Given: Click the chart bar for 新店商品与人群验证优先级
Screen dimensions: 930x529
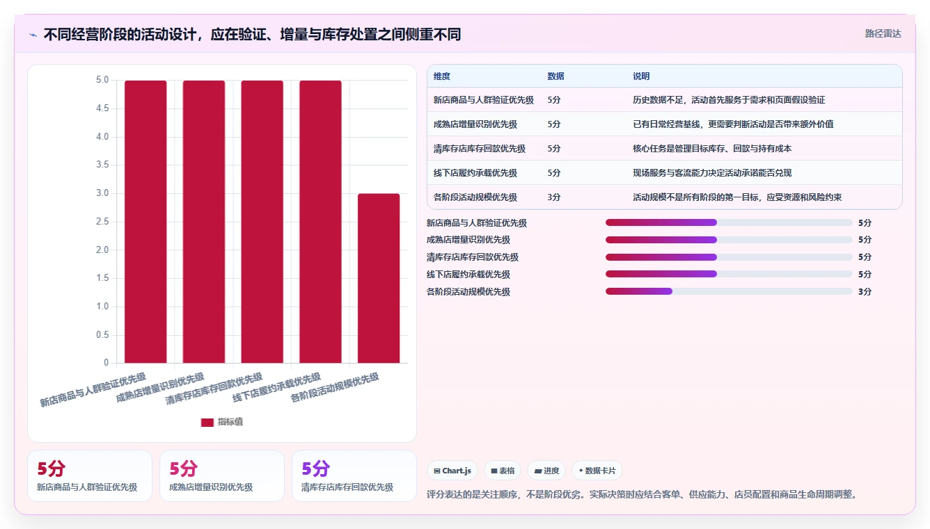Looking at the screenshot, I should click(x=145, y=222).
